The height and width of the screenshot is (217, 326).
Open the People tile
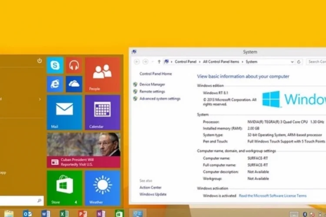tap(103, 75)
